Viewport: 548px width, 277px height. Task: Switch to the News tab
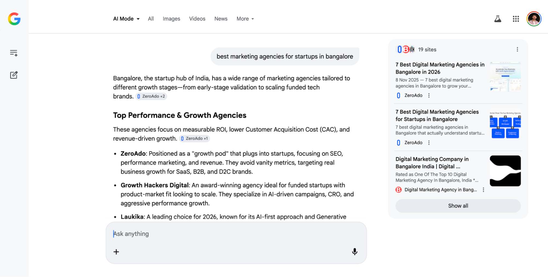(221, 19)
